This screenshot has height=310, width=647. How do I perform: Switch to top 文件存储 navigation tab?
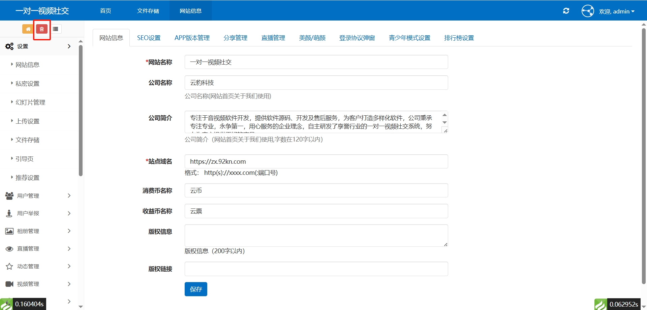(148, 11)
